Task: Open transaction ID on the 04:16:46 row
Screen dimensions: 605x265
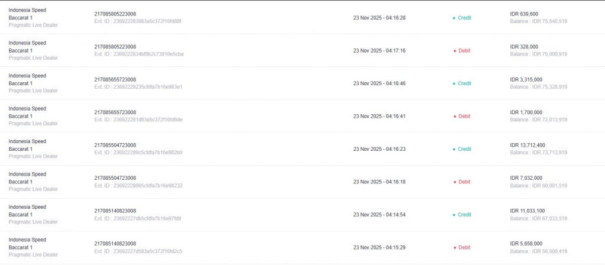Action: coord(115,80)
